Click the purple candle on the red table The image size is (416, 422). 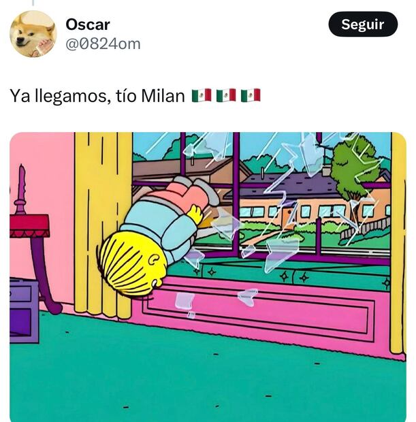pos(21,190)
